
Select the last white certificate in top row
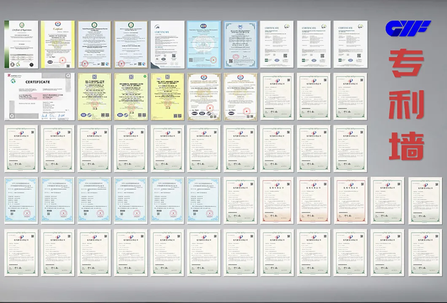[350, 45]
